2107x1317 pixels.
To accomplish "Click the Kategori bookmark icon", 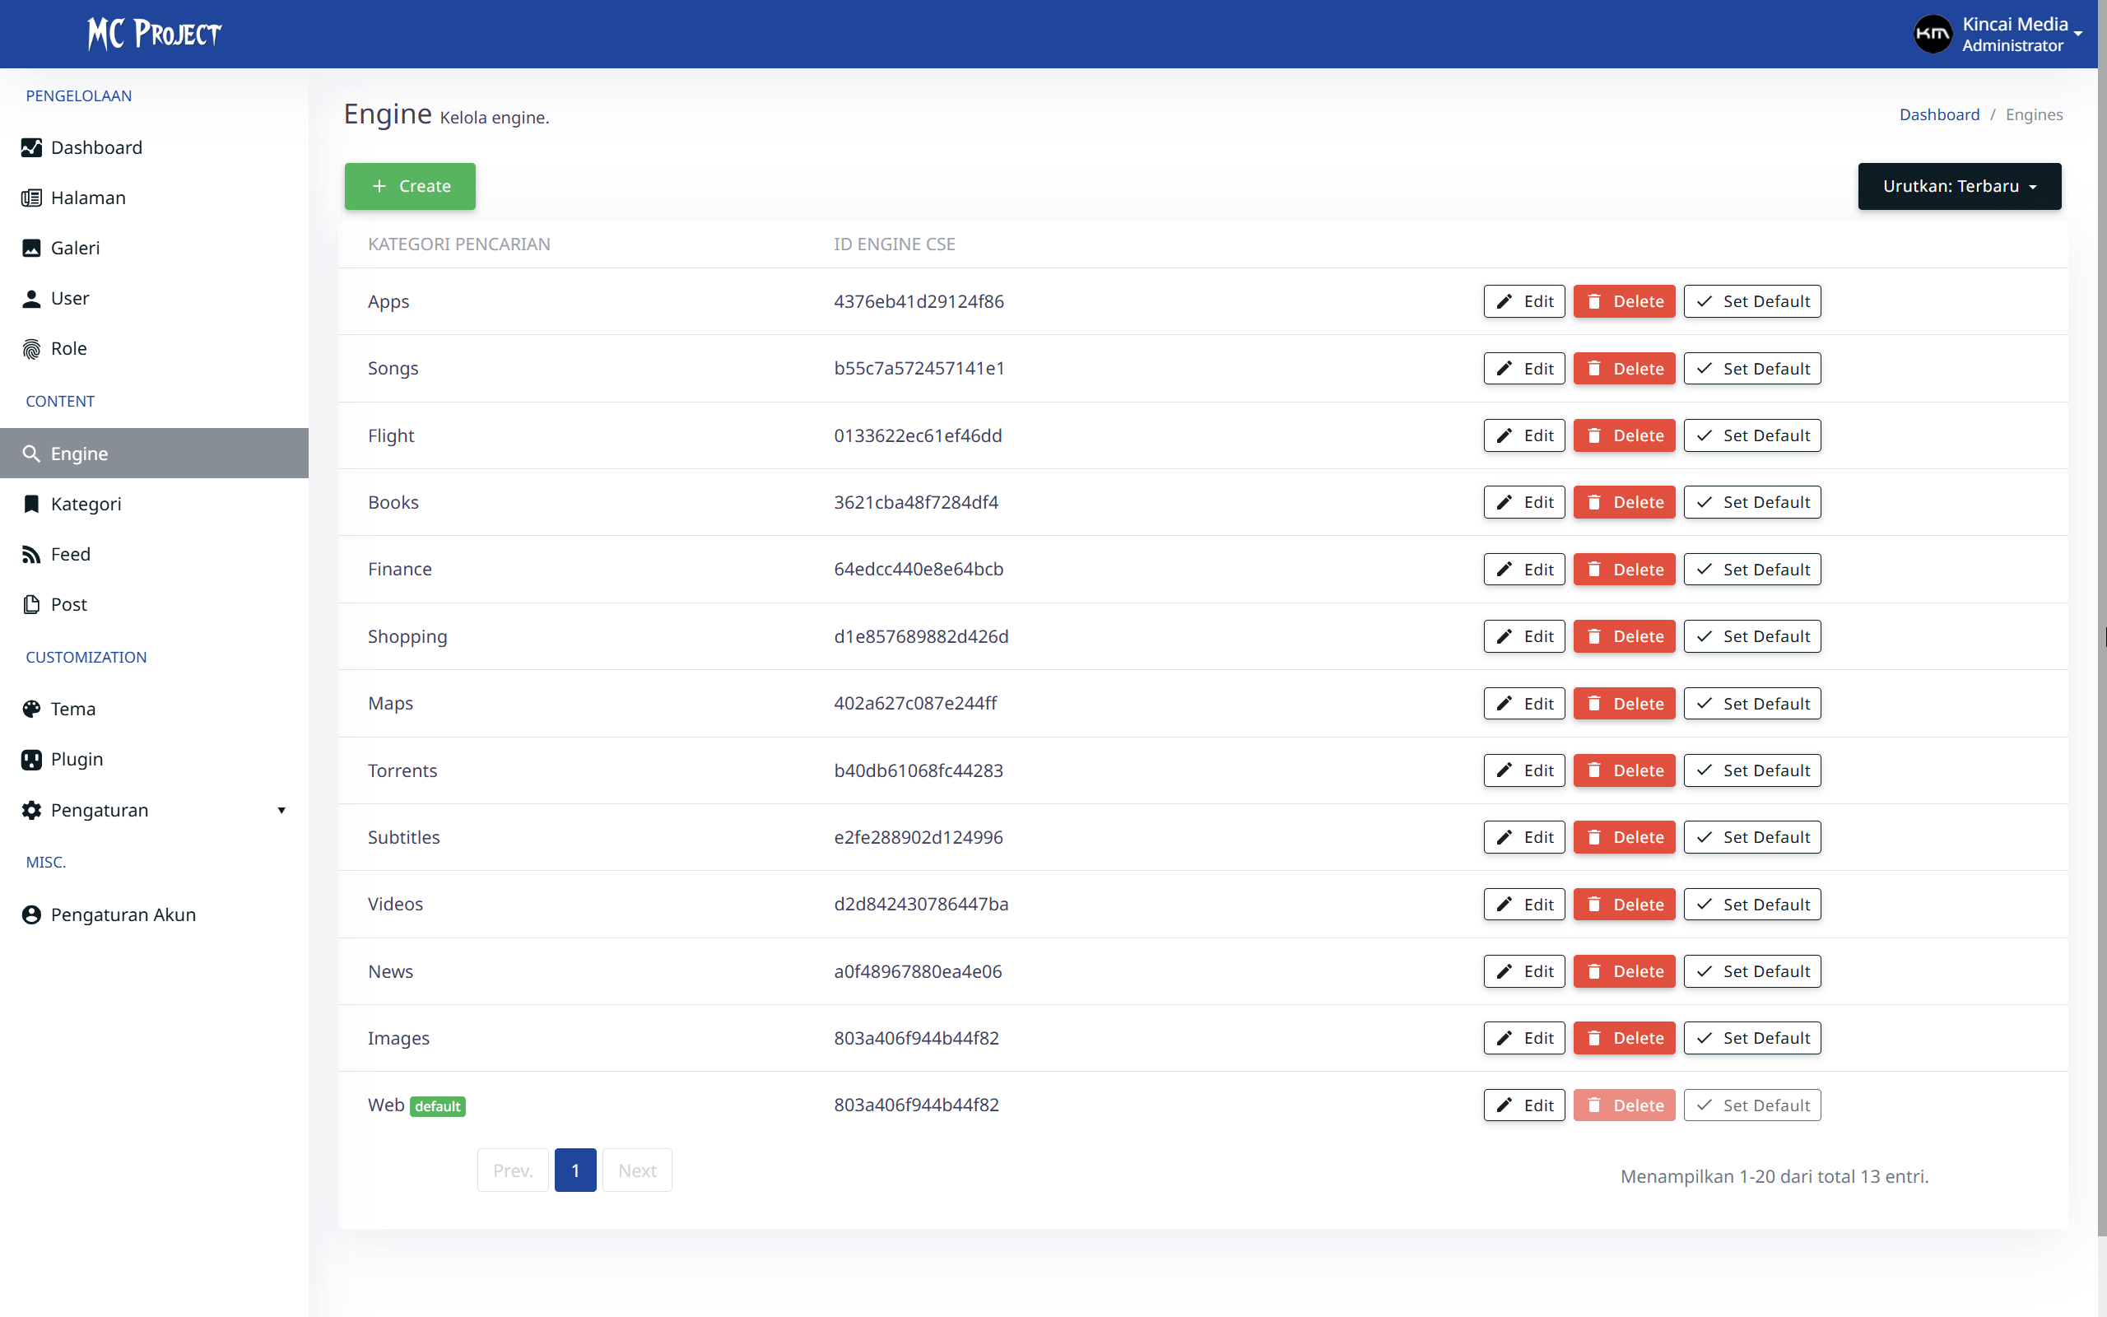I will pos(32,504).
